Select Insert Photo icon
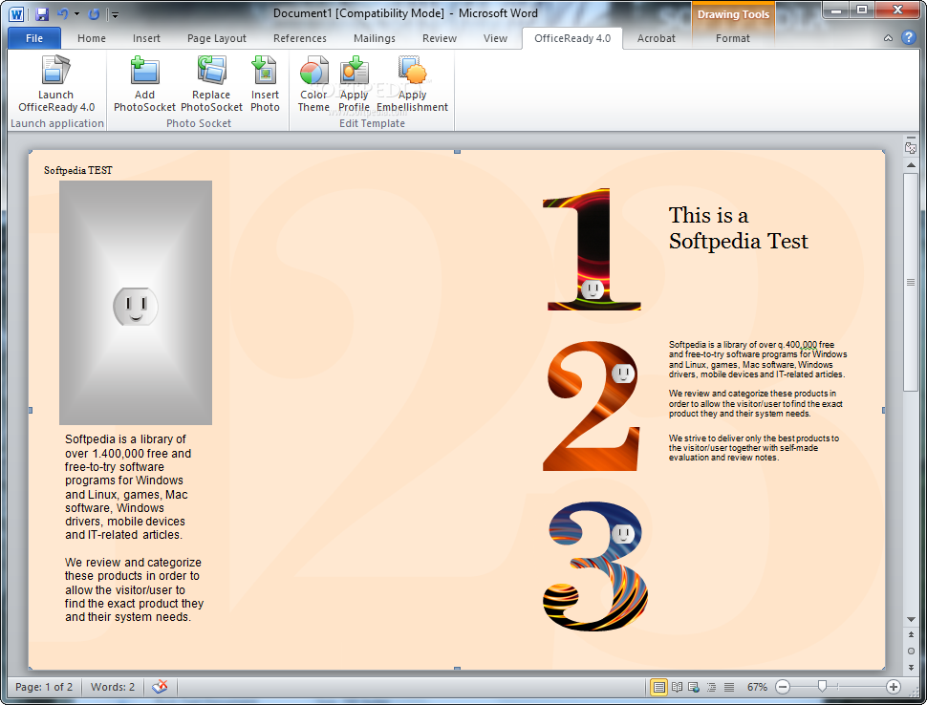 coord(265,84)
